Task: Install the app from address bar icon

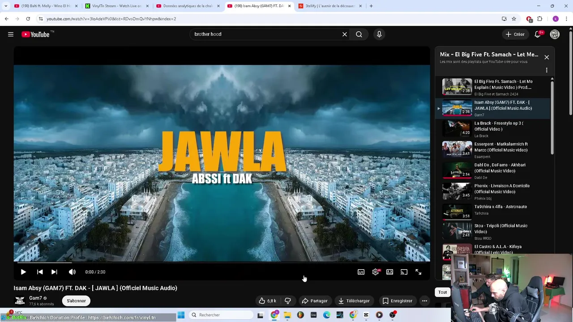Action: tap(504, 19)
